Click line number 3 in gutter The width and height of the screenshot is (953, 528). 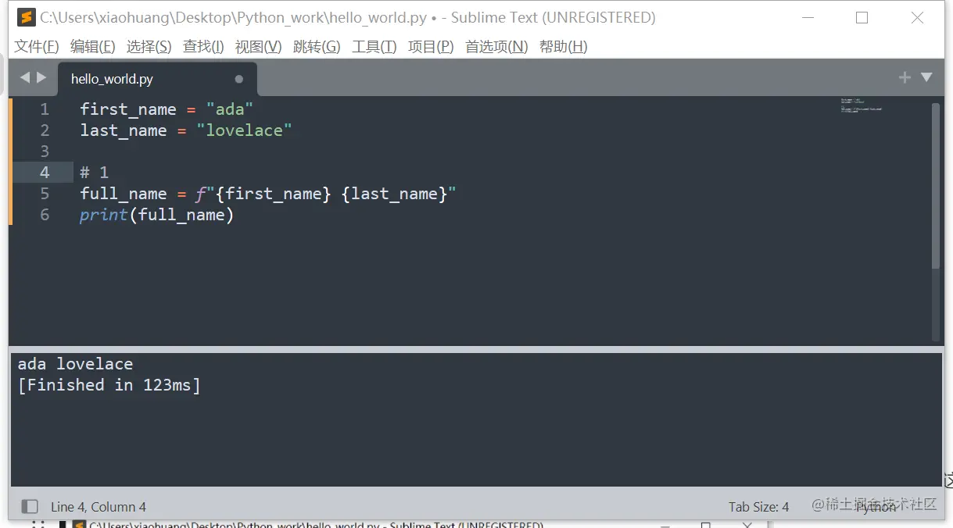(x=45, y=152)
